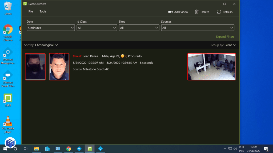Open the Sources filter dropdown
This screenshot has height=153, width=273.
pyautogui.click(x=197, y=27)
